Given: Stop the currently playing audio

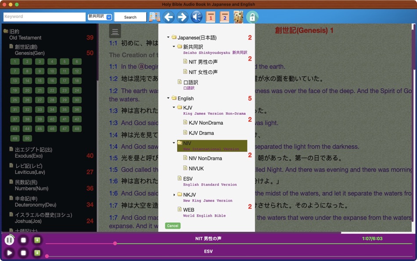Looking at the screenshot, I should pyautogui.click(x=23, y=240).
